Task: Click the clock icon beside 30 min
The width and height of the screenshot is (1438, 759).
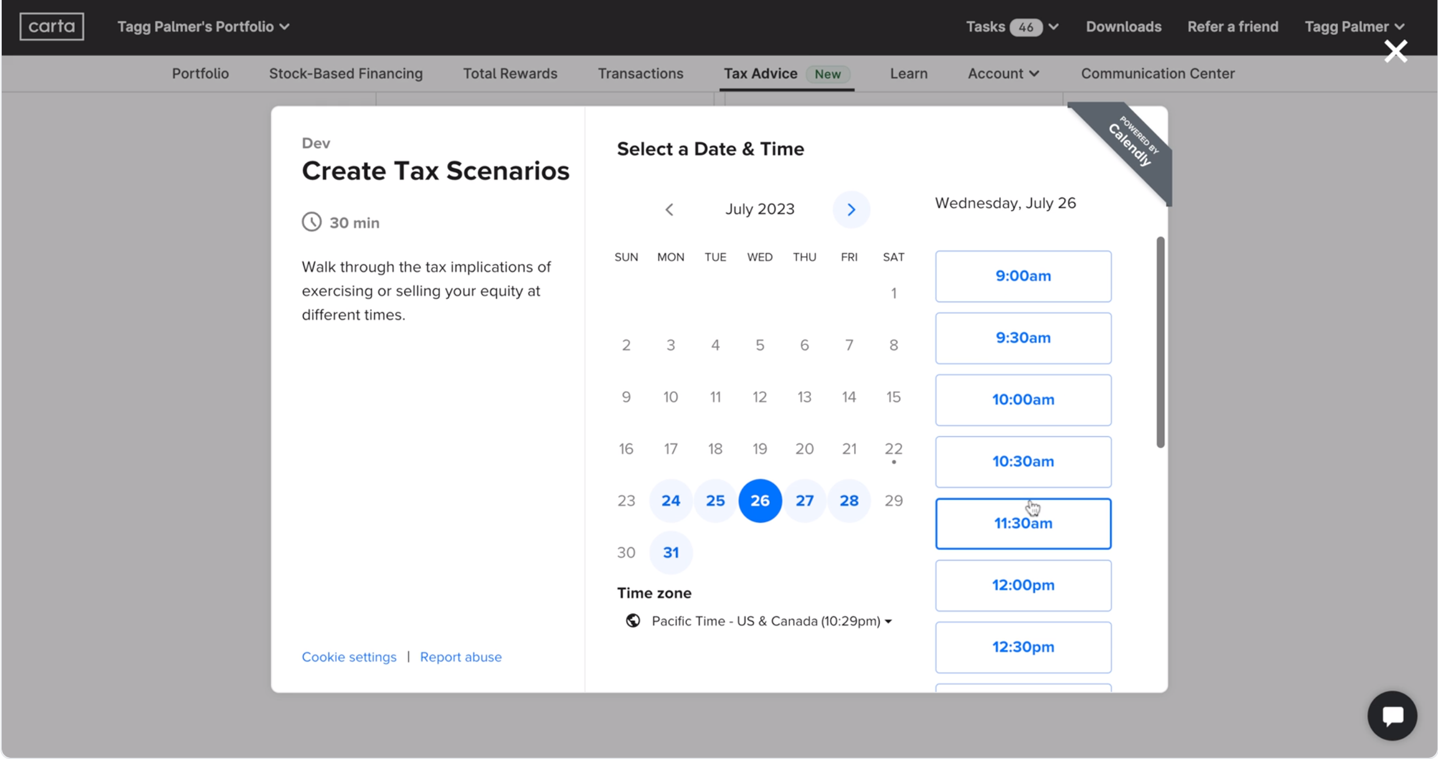Action: click(x=312, y=221)
